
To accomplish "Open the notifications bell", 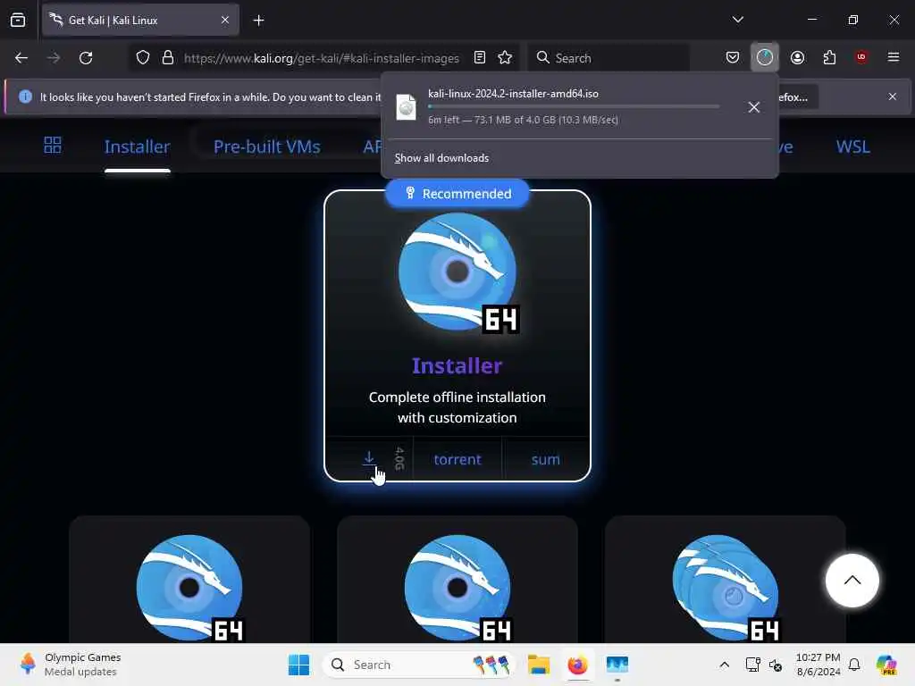I will tap(854, 665).
